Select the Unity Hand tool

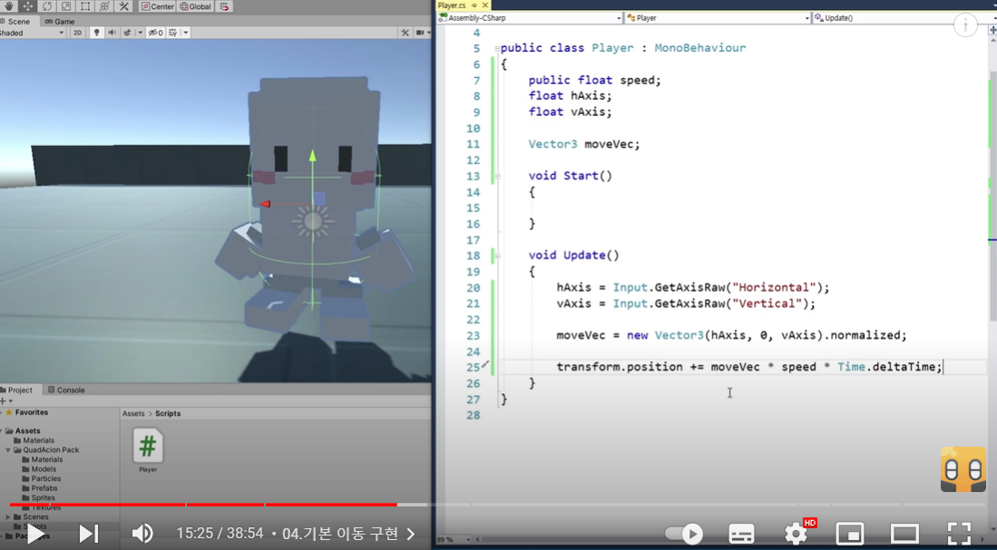point(8,6)
